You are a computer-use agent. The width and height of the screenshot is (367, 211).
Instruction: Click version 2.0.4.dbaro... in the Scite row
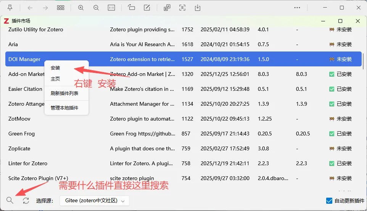tap(273, 179)
